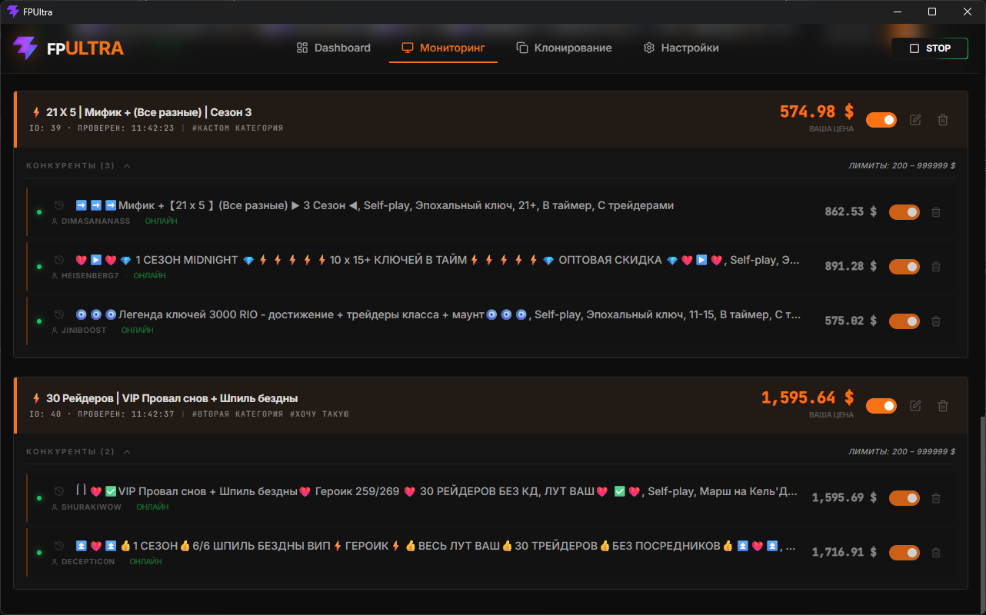Image resolution: width=986 pixels, height=615 pixels.
Task: Click the edit pencil icon for 30 Рейдеров lot
Action: tap(915, 406)
